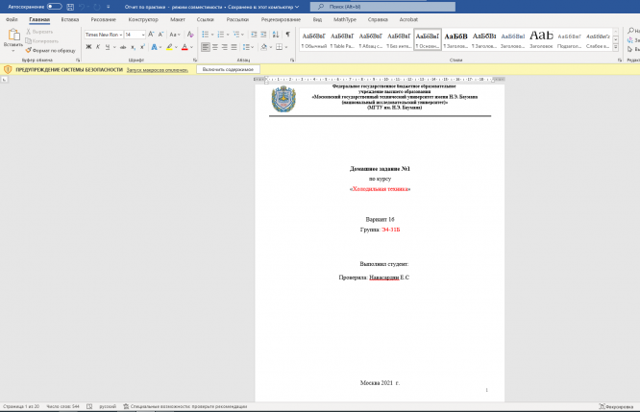Click the sort A-Z icon
This screenshot has height=412, width=640.
click(276, 35)
